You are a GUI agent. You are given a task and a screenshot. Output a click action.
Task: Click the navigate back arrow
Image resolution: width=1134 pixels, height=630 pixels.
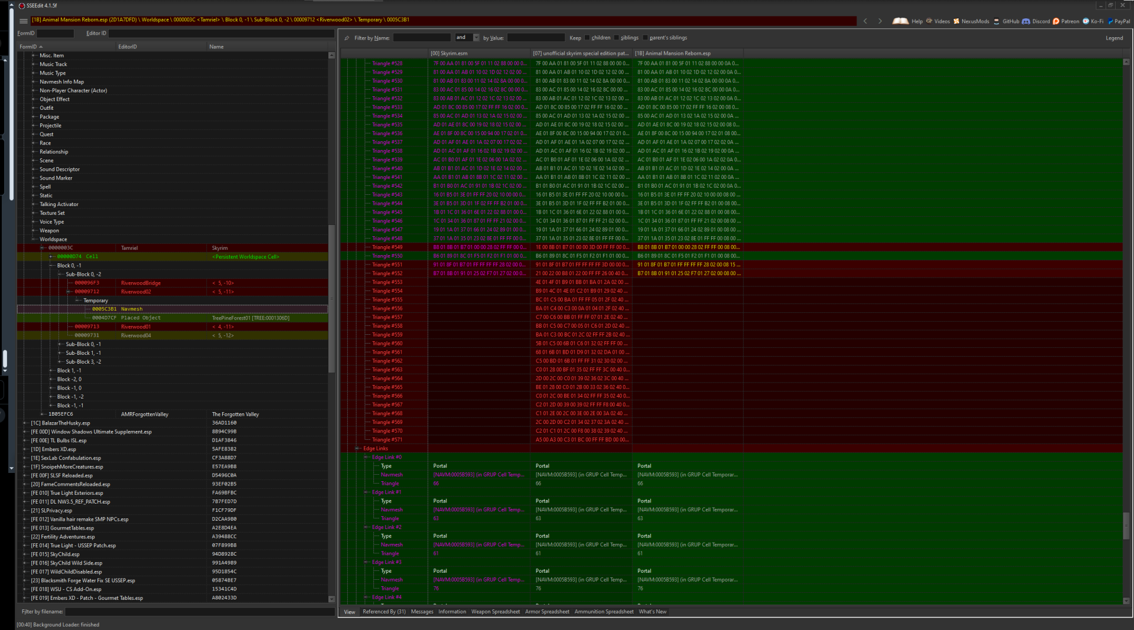[x=865, y=21]
